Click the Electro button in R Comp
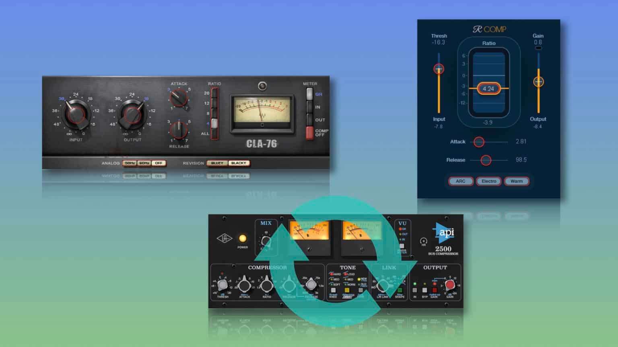 [488, 181]
